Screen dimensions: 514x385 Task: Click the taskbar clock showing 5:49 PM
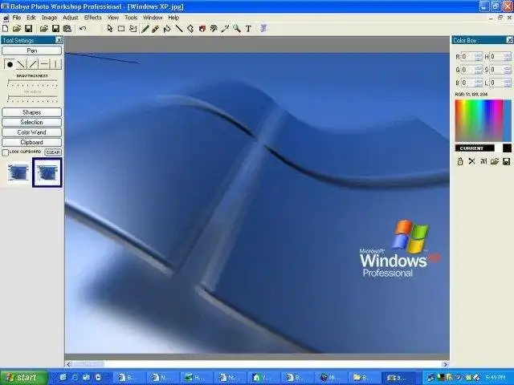point(495,378)
